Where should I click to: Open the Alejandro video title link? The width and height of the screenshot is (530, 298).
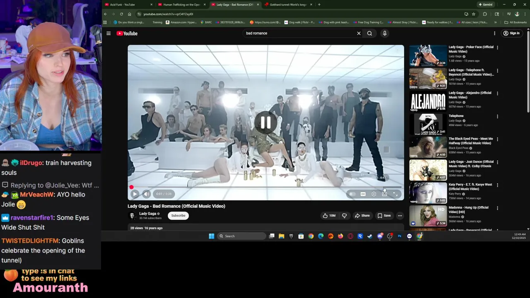(470, 95)
